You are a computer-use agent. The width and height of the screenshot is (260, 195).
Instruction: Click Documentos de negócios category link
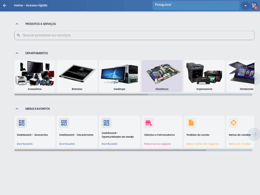point(203,144)
